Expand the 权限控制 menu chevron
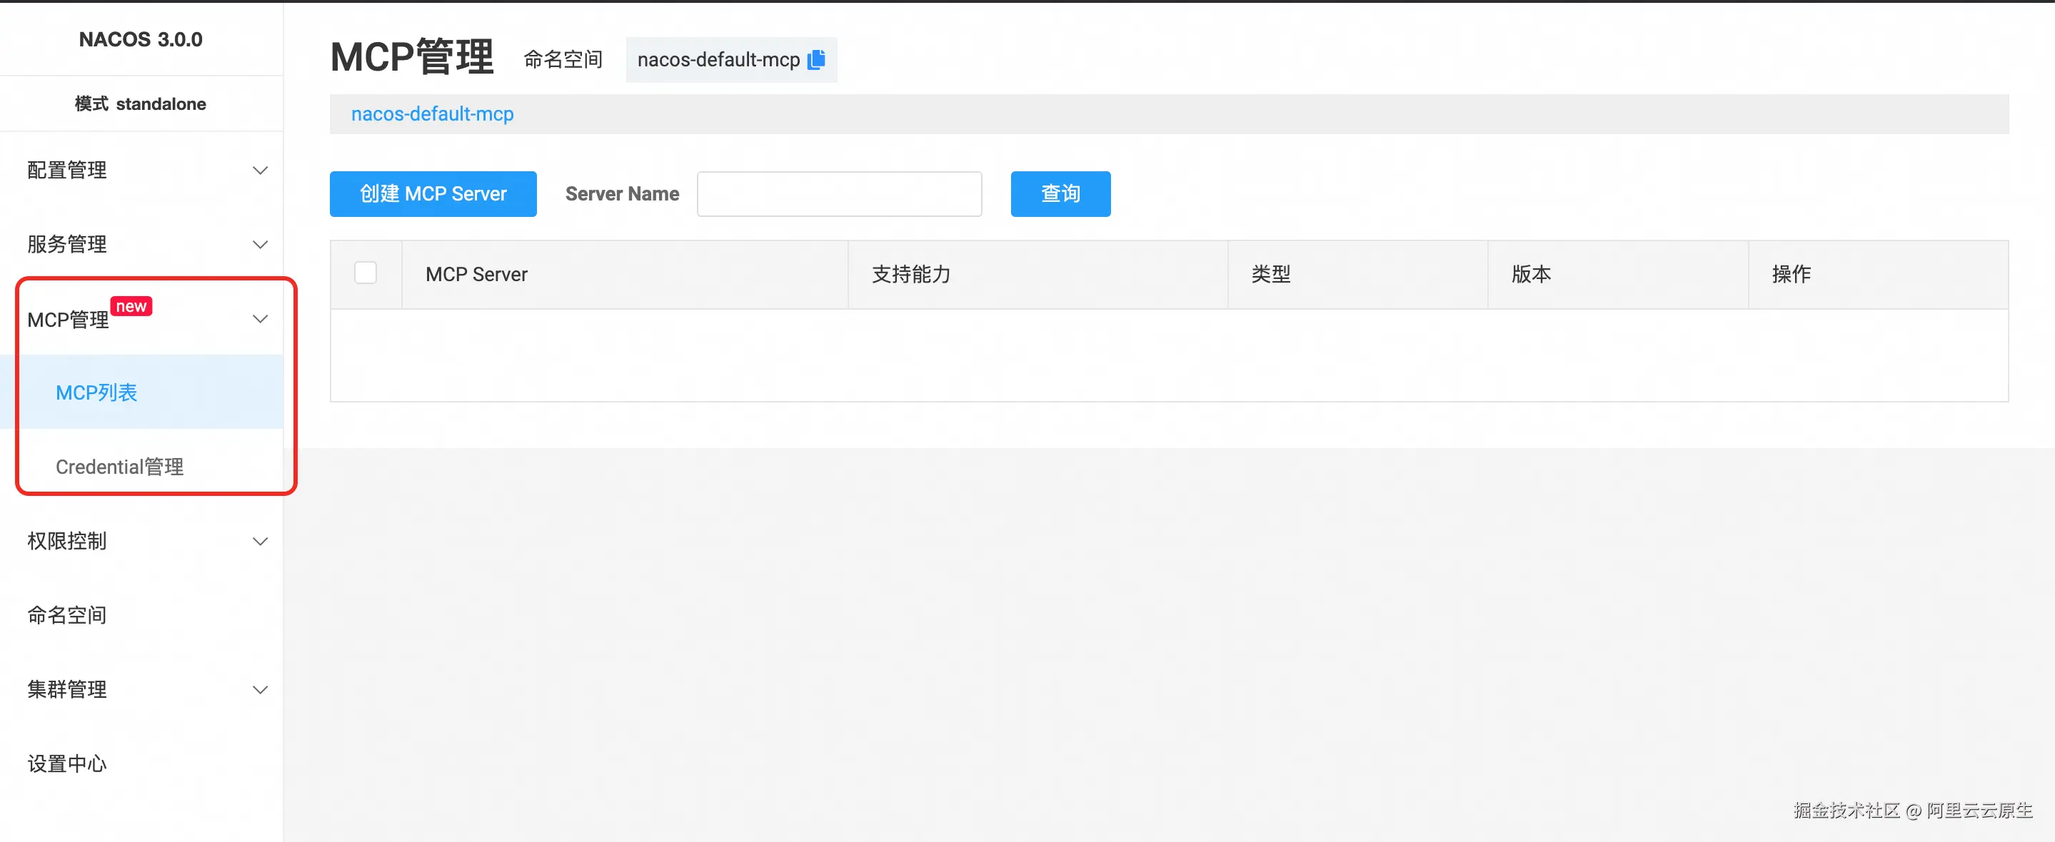Screen dimensions: 2055x842 coord(260,542)
